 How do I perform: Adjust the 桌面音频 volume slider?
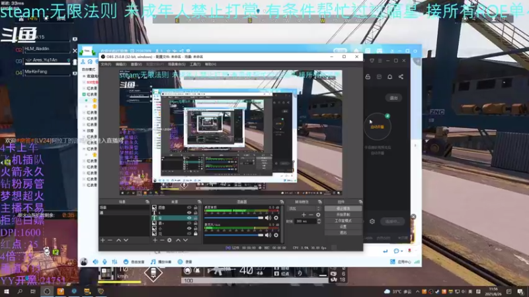(x=233, y=218)
